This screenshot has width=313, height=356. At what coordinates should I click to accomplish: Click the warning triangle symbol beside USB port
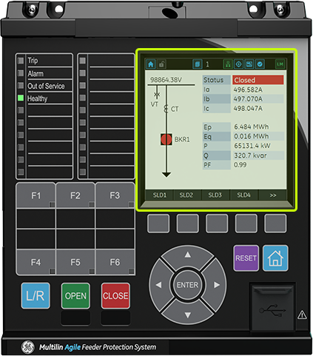(x=302, y=315)
